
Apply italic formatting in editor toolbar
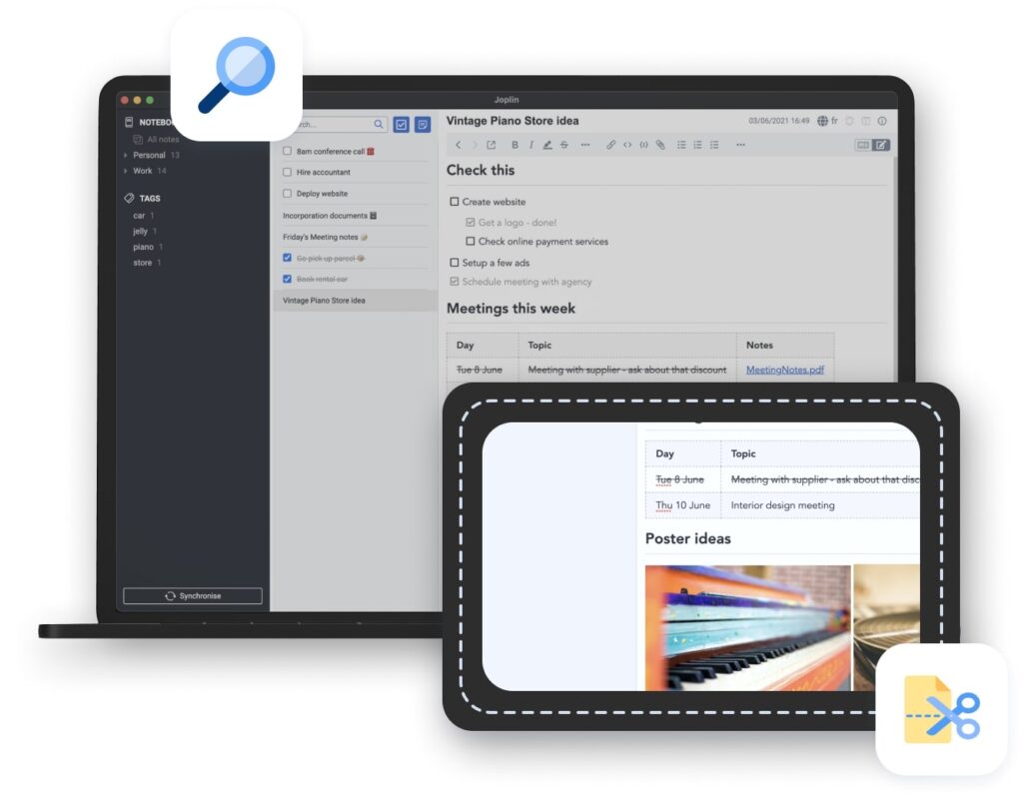pos(530,145)
